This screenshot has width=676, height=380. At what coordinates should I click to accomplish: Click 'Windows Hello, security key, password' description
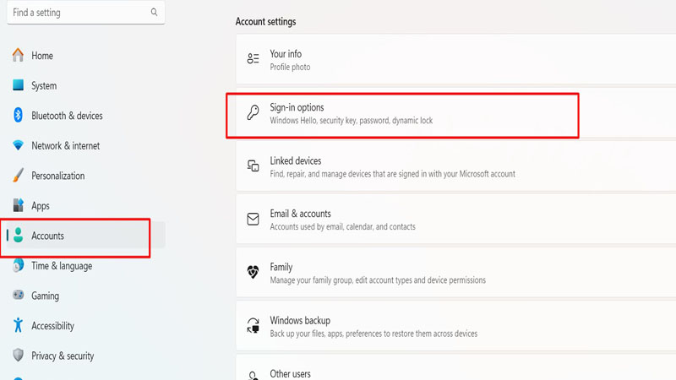pyautogui.click(x=351, y=120)
